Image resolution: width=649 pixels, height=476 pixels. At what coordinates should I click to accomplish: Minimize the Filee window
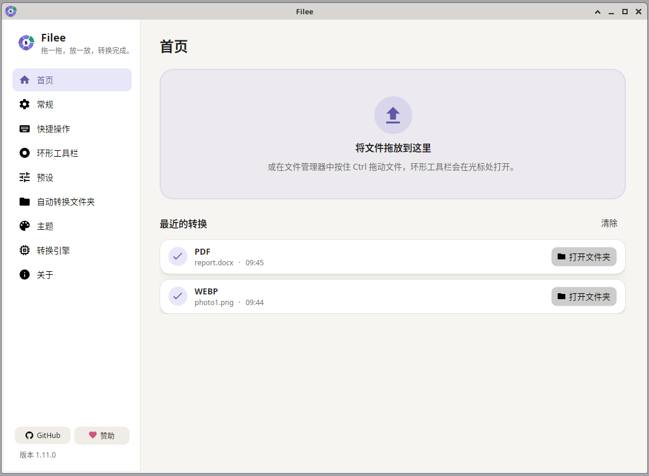[x=611, y=12]
